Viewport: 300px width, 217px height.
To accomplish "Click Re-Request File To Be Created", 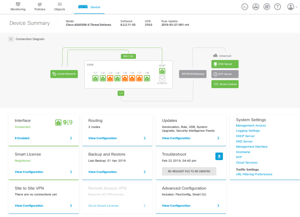I will click(189, 171).
